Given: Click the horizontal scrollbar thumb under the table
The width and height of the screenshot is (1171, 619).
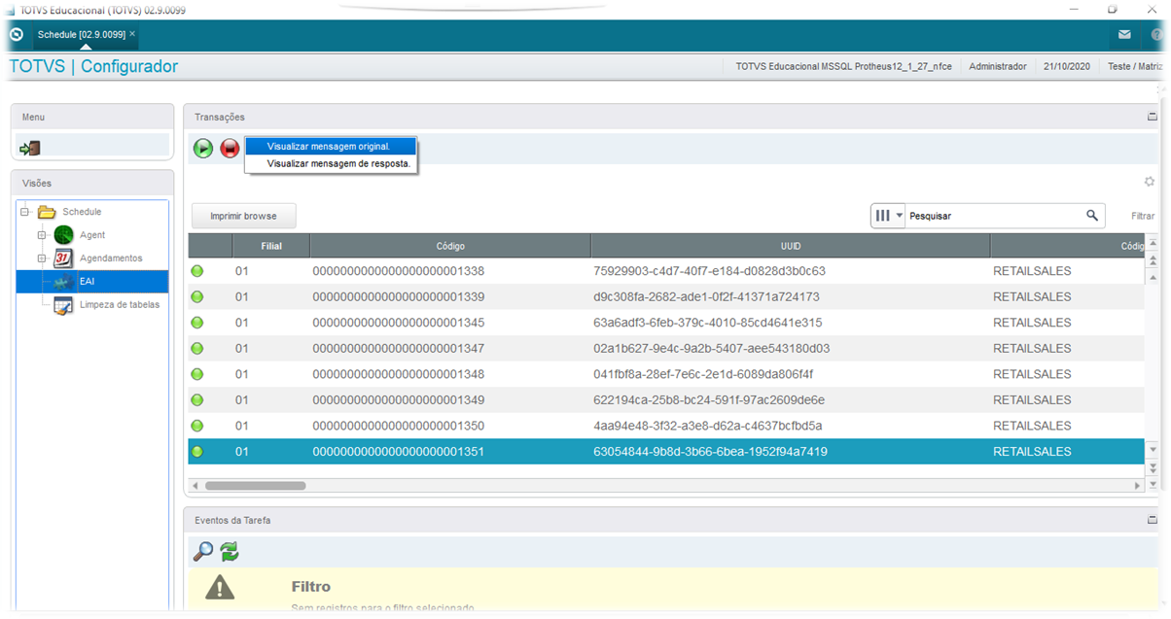Looking at the screenshot, I should click(255, 485).
